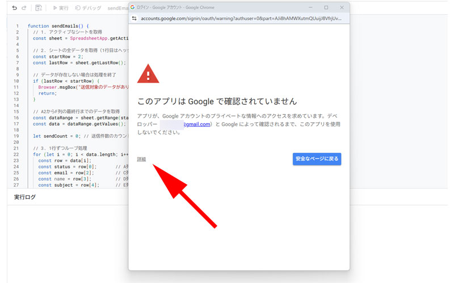454x283 pixels.
Task: Click line number 10 in the gutter
Action: [x=16, y=81]
